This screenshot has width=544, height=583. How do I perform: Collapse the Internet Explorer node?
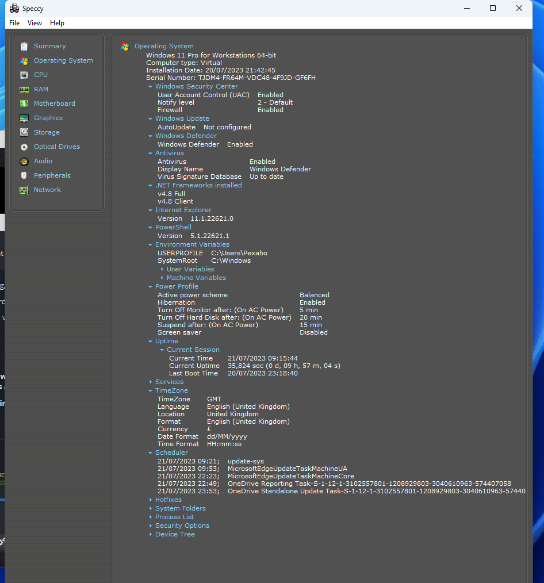150,210
